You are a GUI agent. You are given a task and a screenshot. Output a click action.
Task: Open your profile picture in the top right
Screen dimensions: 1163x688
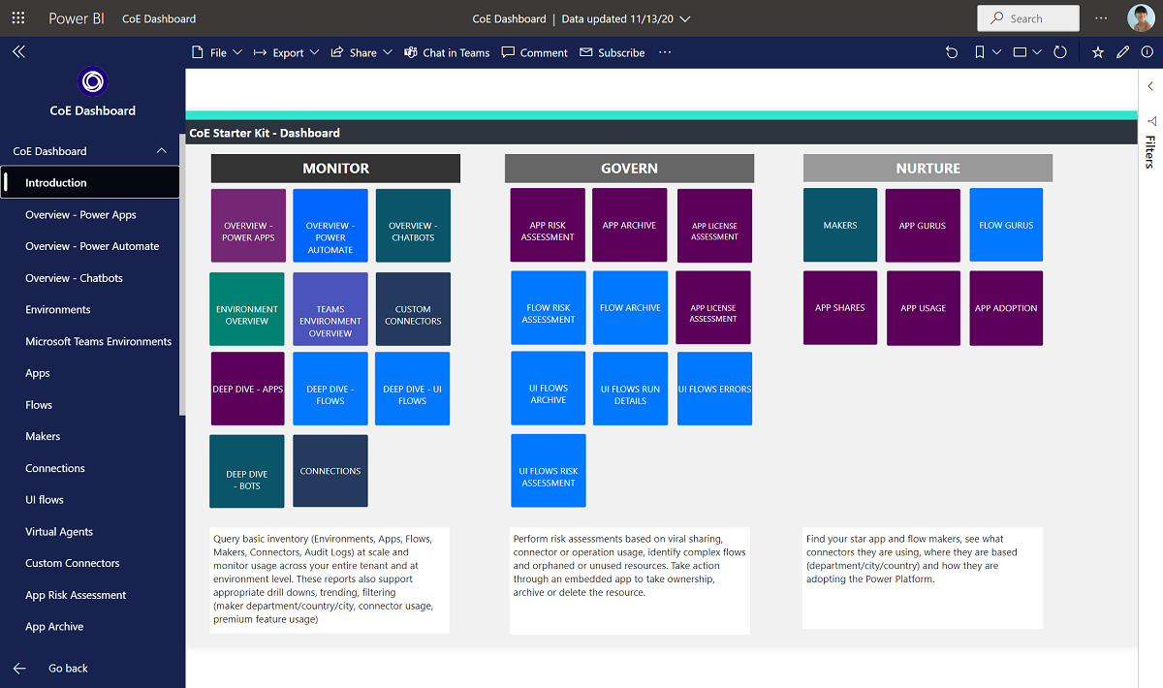tap(1141, 17)
